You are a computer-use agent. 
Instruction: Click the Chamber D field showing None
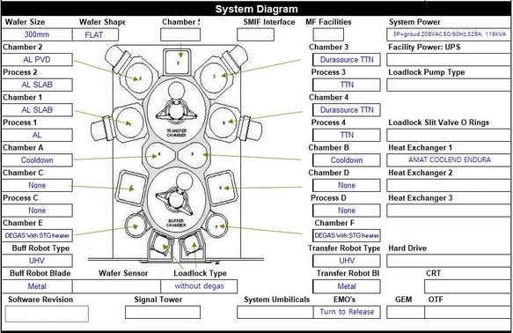tap(347, 185)
